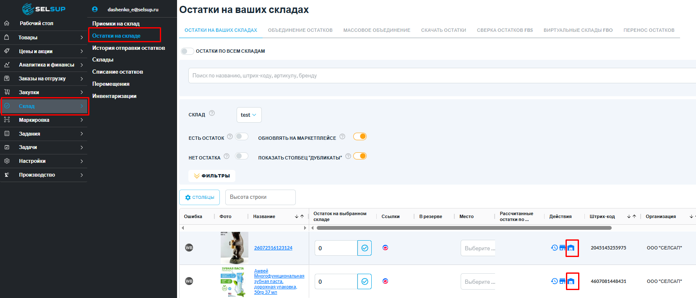The image size is (696, 298).
Task: Enable the Есть остаток filter toggle
Action: coord(241,136)
